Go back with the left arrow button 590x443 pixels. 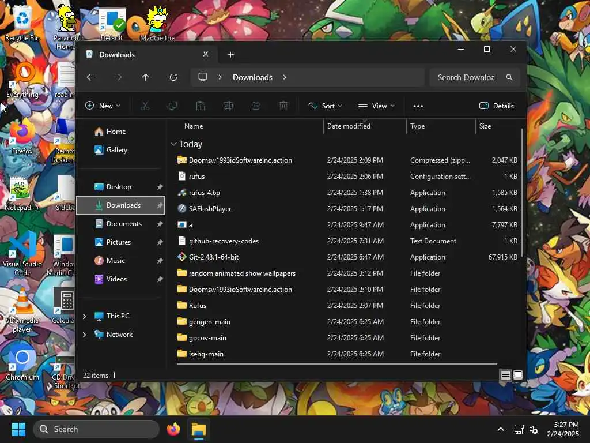[90, 77]
